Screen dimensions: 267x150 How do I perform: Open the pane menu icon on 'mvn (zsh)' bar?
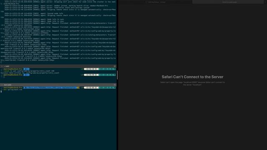(115, 85)
